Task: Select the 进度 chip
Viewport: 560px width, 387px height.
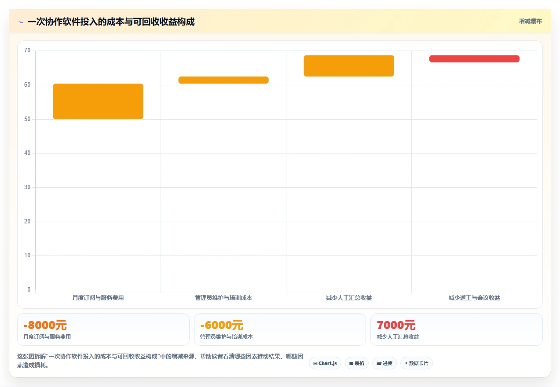Action: pyautogui.click(x=384, y=363)
